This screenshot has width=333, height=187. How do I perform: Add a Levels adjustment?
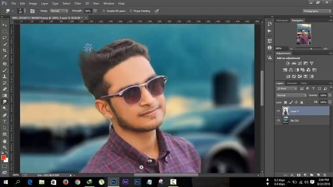pos(293,63)
